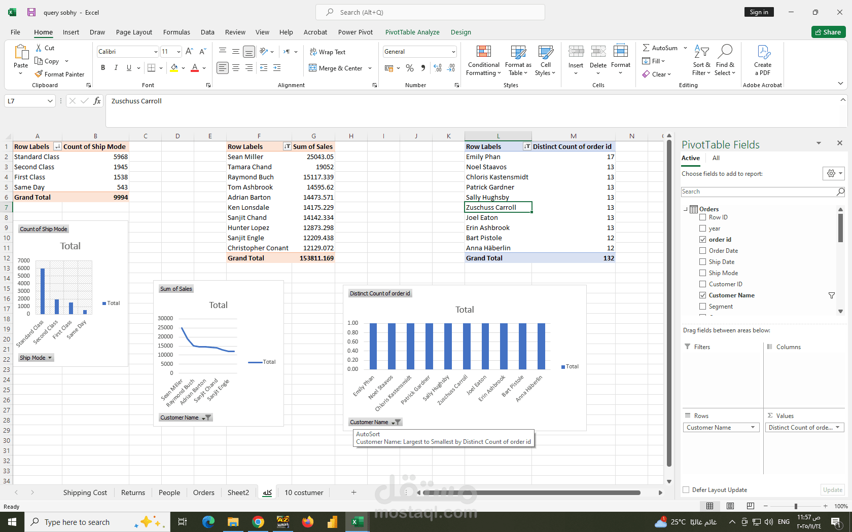Click the Insert cells icon
Image resolution: width=852 pixels, height=532 pixels.
[576, 51]
